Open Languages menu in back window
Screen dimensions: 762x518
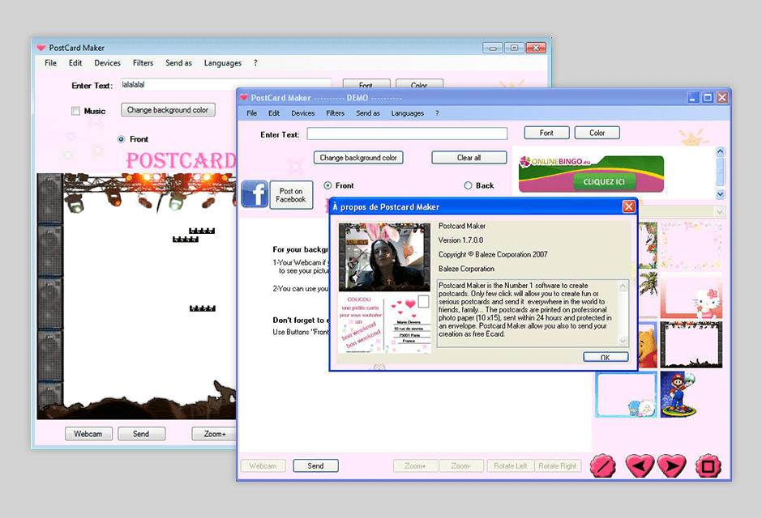click(223, 63)
